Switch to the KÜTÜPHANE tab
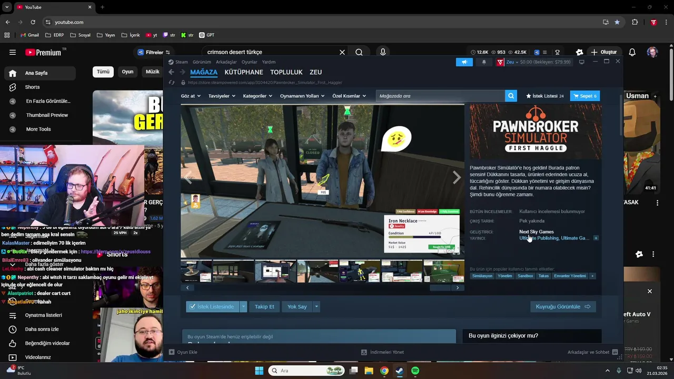Viewport: 674px width, 379px height. pyautogui.click(x=244, y=72)
